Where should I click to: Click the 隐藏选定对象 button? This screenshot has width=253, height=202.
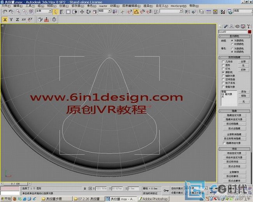point(234,115)
